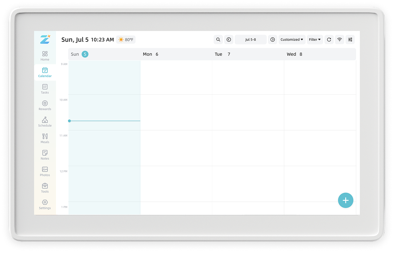Click the 9 AM time label

[x=64, y=64]
